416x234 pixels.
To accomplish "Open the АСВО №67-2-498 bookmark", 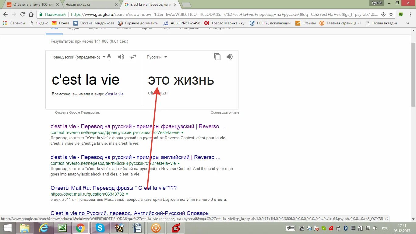I will pyautogui.click(x=182, y=23).
